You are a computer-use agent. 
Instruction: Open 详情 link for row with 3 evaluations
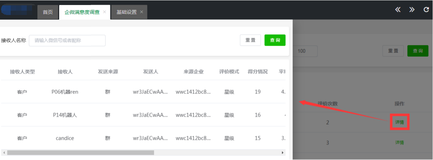coord(400,143)
